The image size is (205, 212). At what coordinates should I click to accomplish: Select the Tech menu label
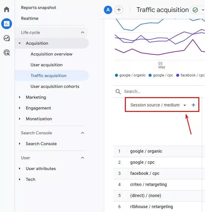[30, 179]
